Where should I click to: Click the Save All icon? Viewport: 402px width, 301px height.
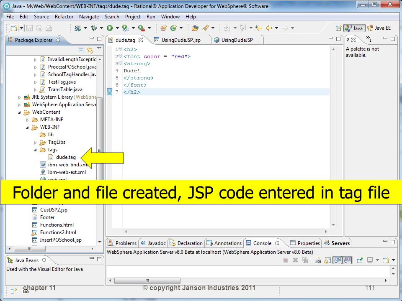[x=39, y=28]
